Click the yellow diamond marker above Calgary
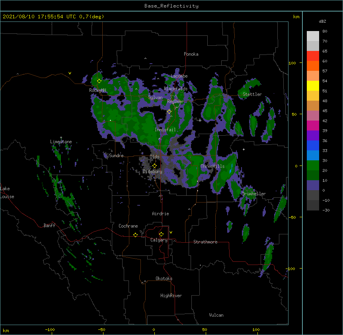Viewport: 343px width, 335px height. coord(161,234)
